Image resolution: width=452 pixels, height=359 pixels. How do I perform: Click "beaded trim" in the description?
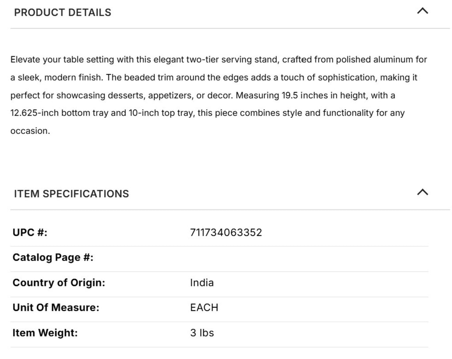click(x=149, y=78)
